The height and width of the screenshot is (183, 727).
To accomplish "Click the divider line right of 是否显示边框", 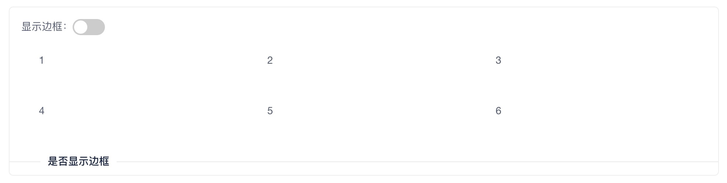I will [x=417, y=162].
